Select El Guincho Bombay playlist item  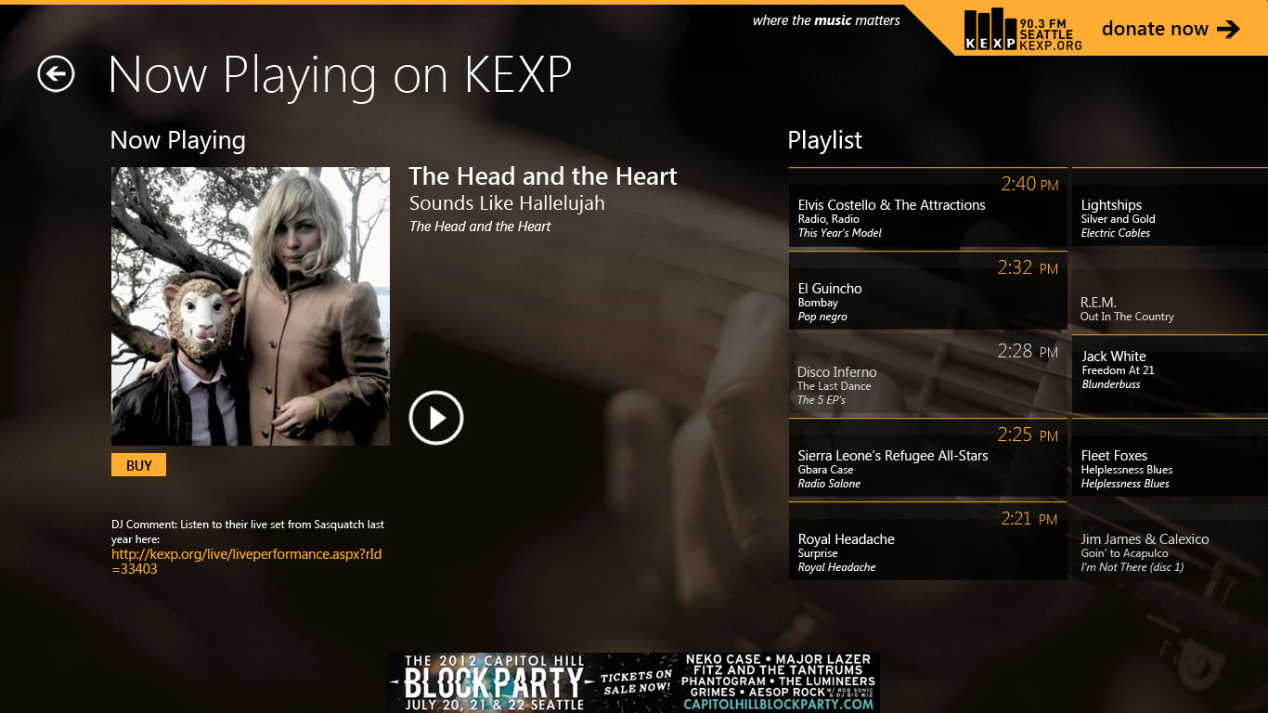point(928,291)
